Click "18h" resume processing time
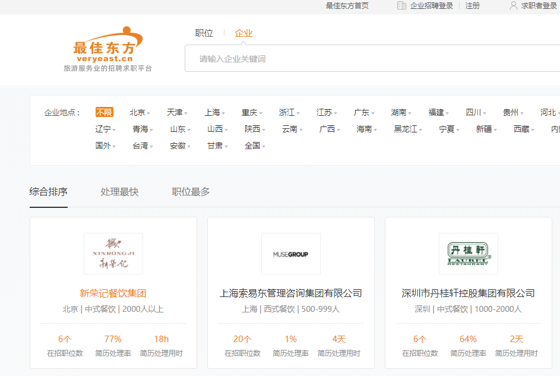This screenshot has width=560, height=376. point(162,339)
